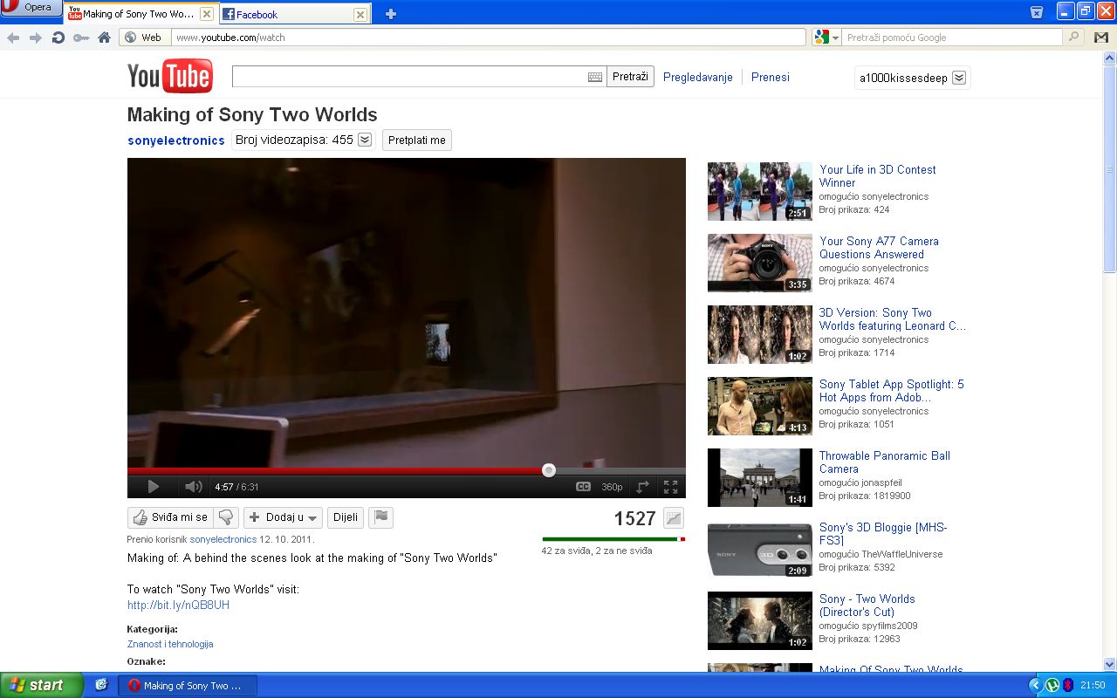
Task: Close the Facebook tab with its X
Action: [x=360, y=14]
